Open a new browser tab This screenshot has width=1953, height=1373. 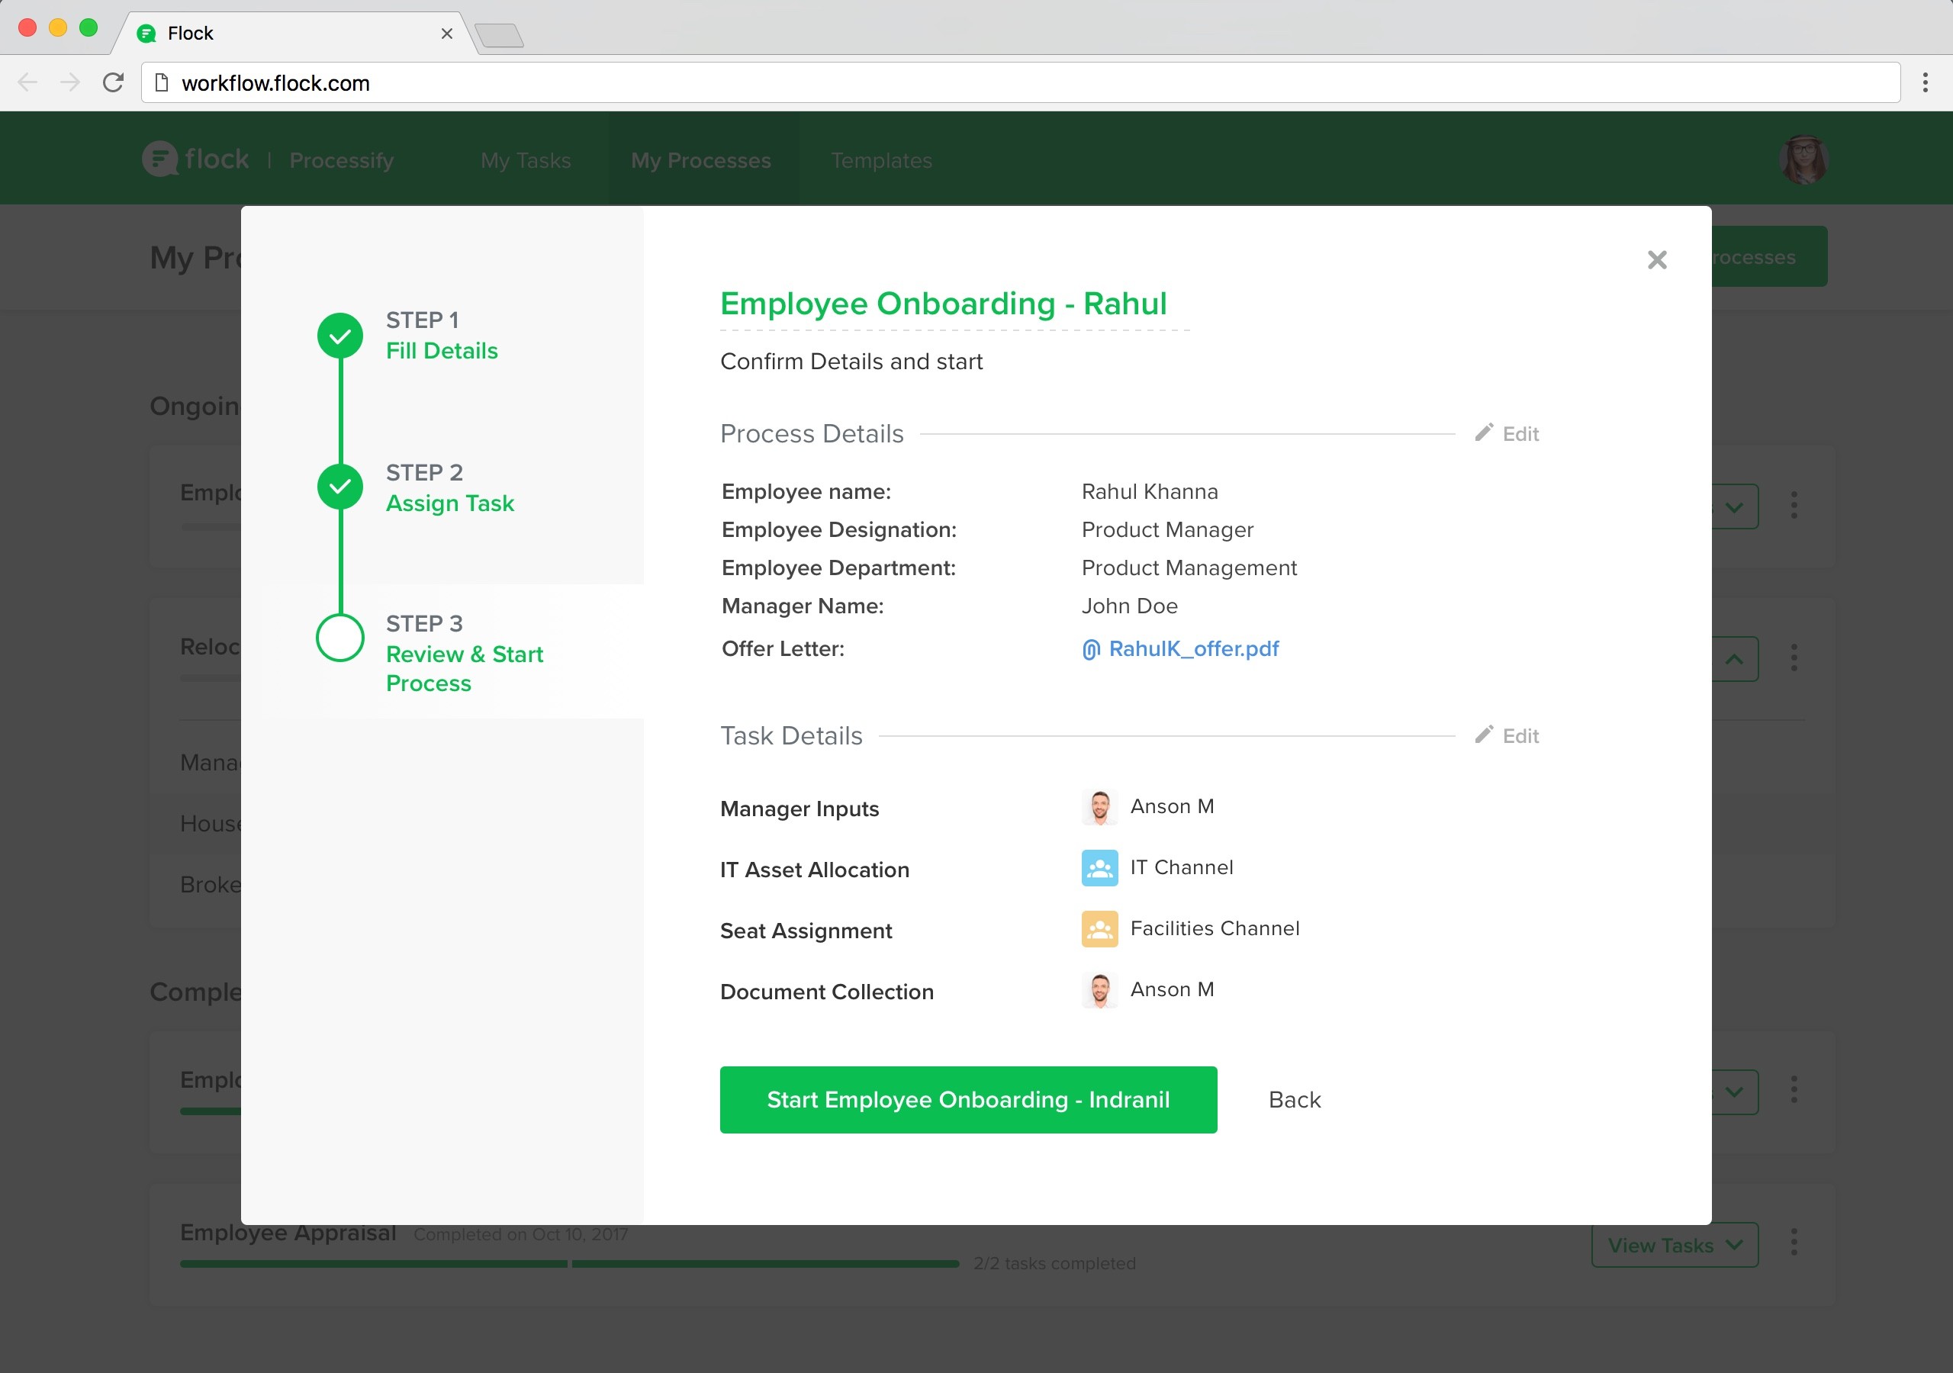pyautogui.click(x=499, y=35)
